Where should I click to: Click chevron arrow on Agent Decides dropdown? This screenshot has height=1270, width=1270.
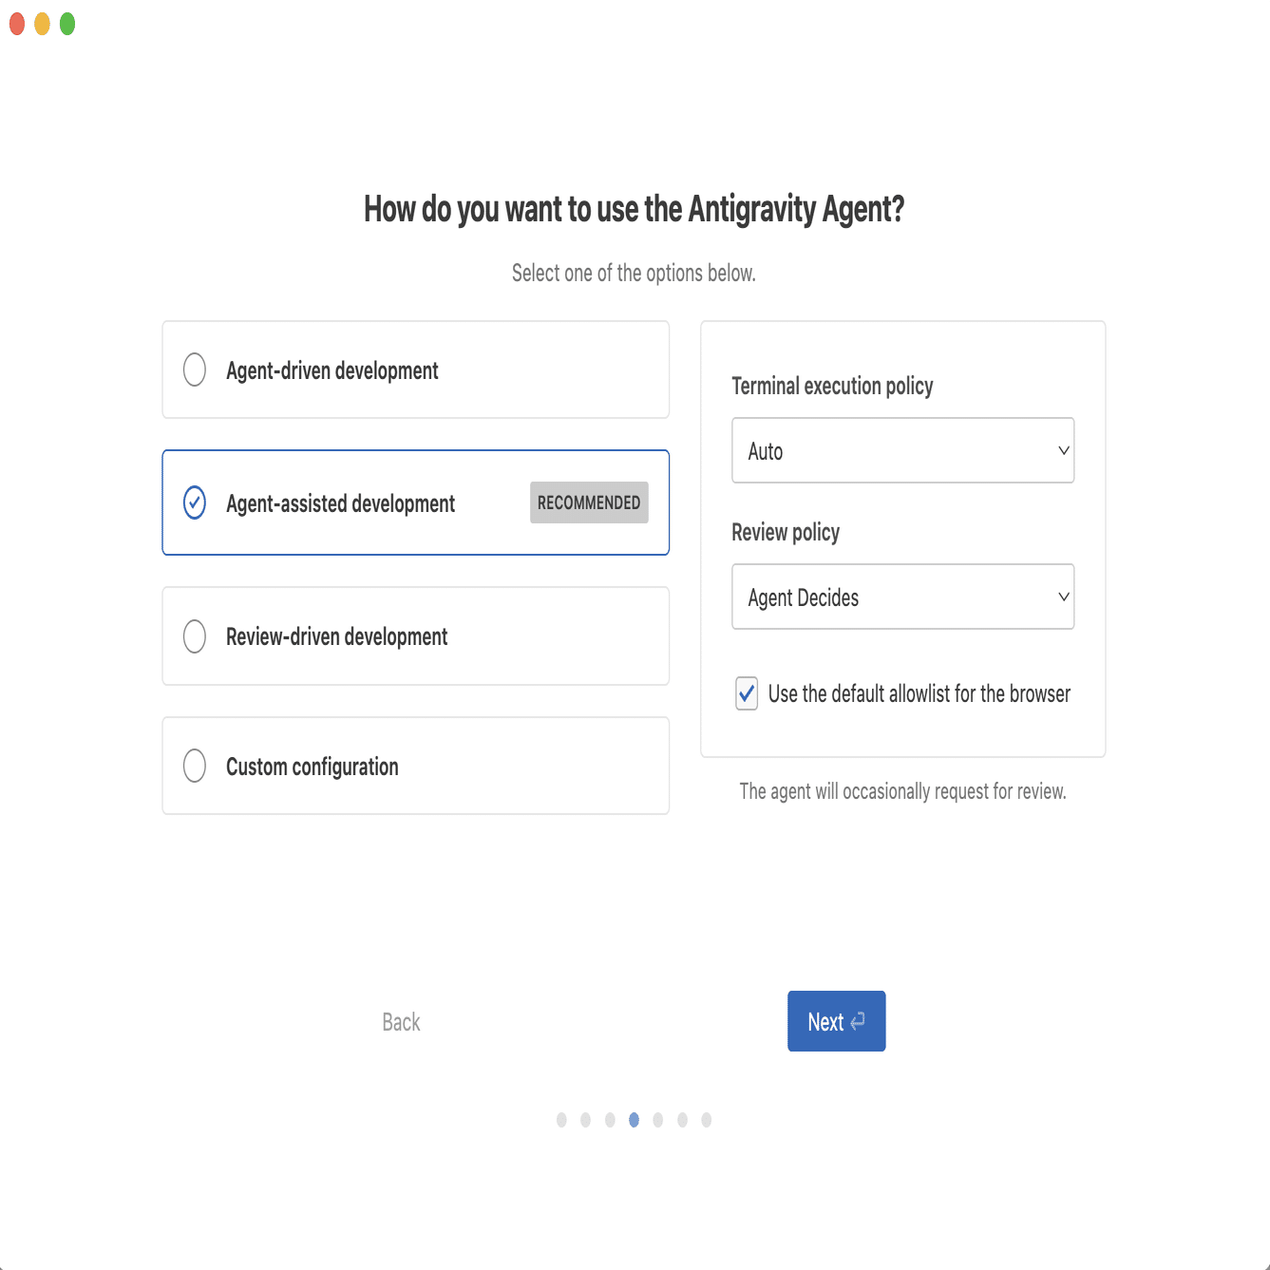pos(1064,597)
